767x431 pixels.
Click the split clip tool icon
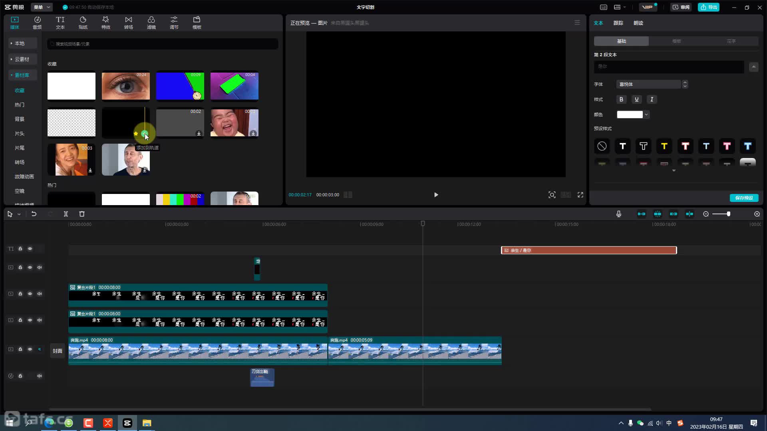point(66,214)
